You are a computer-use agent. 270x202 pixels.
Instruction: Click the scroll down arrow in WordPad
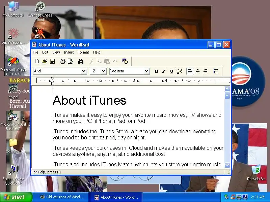[x=227, y=165]
